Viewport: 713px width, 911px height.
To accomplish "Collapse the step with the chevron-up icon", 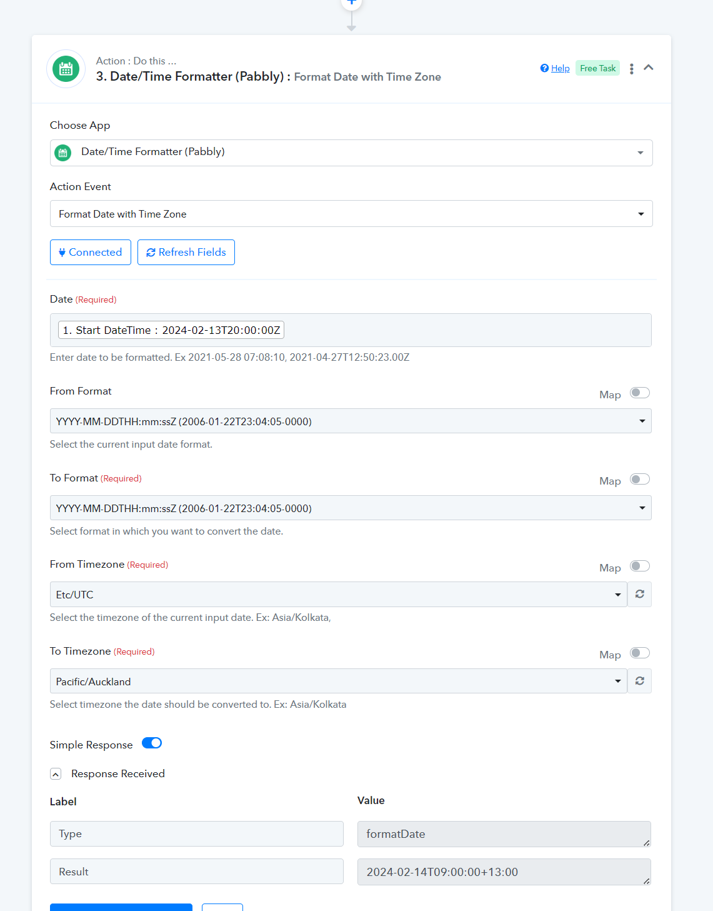I will (x=649, y=68).
